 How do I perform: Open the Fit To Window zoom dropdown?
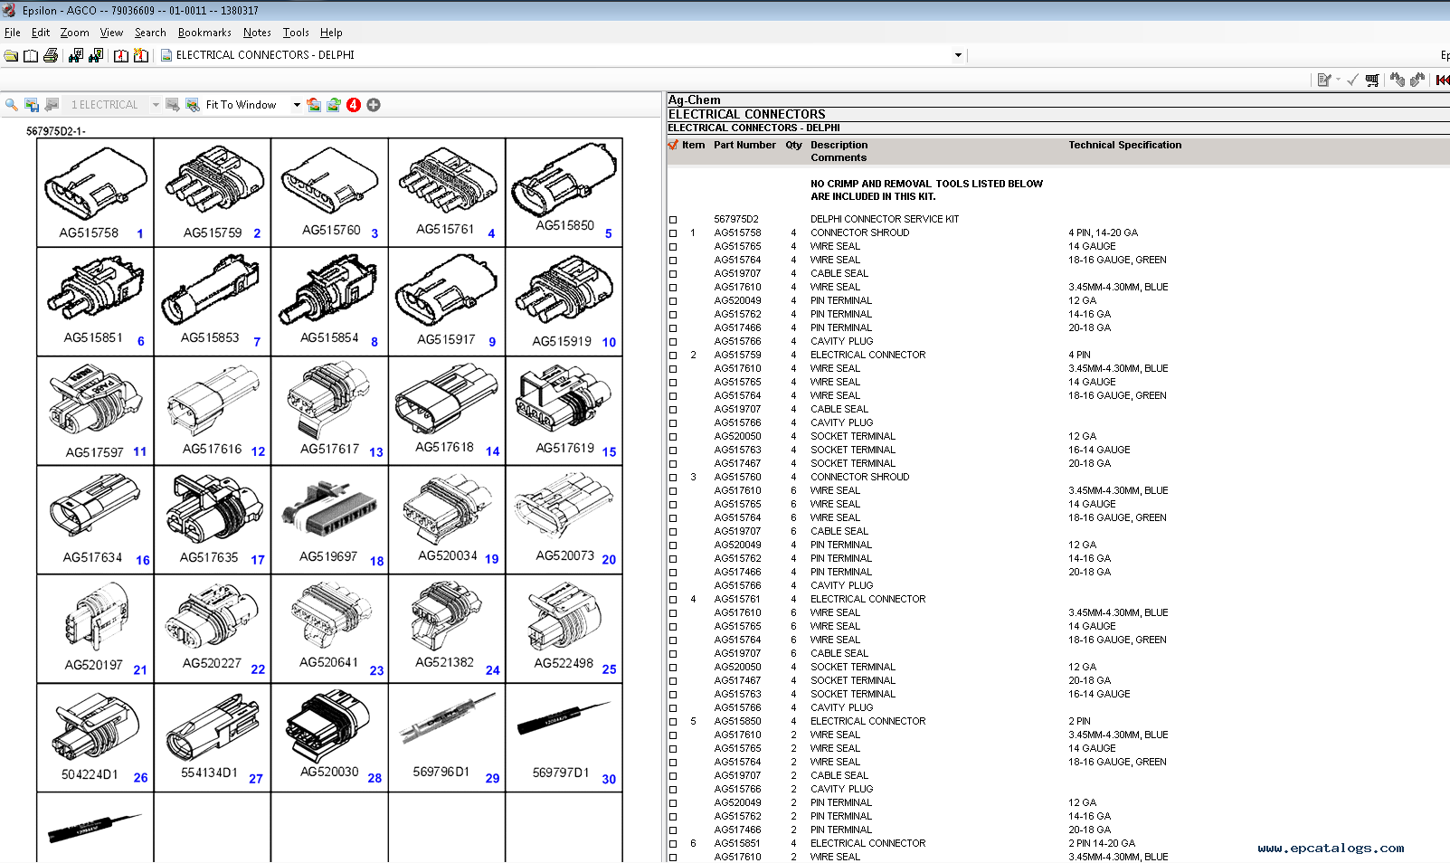[x=297, y=105]
